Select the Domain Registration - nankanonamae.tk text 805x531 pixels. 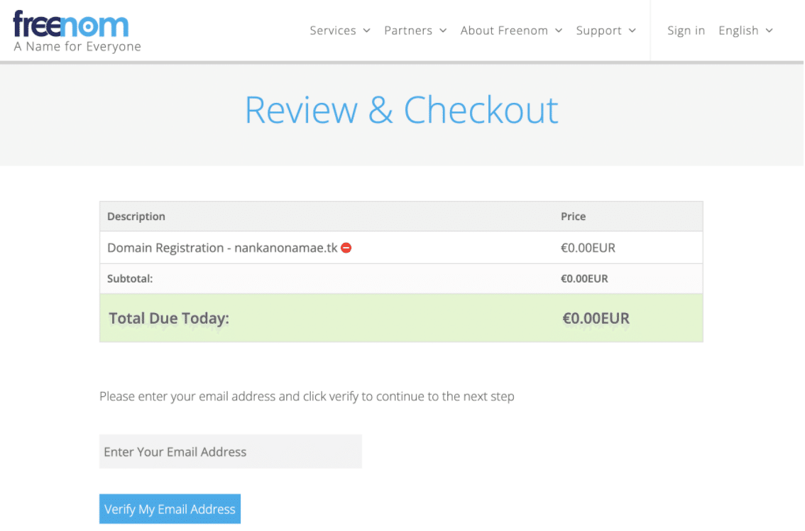point(222,248)
